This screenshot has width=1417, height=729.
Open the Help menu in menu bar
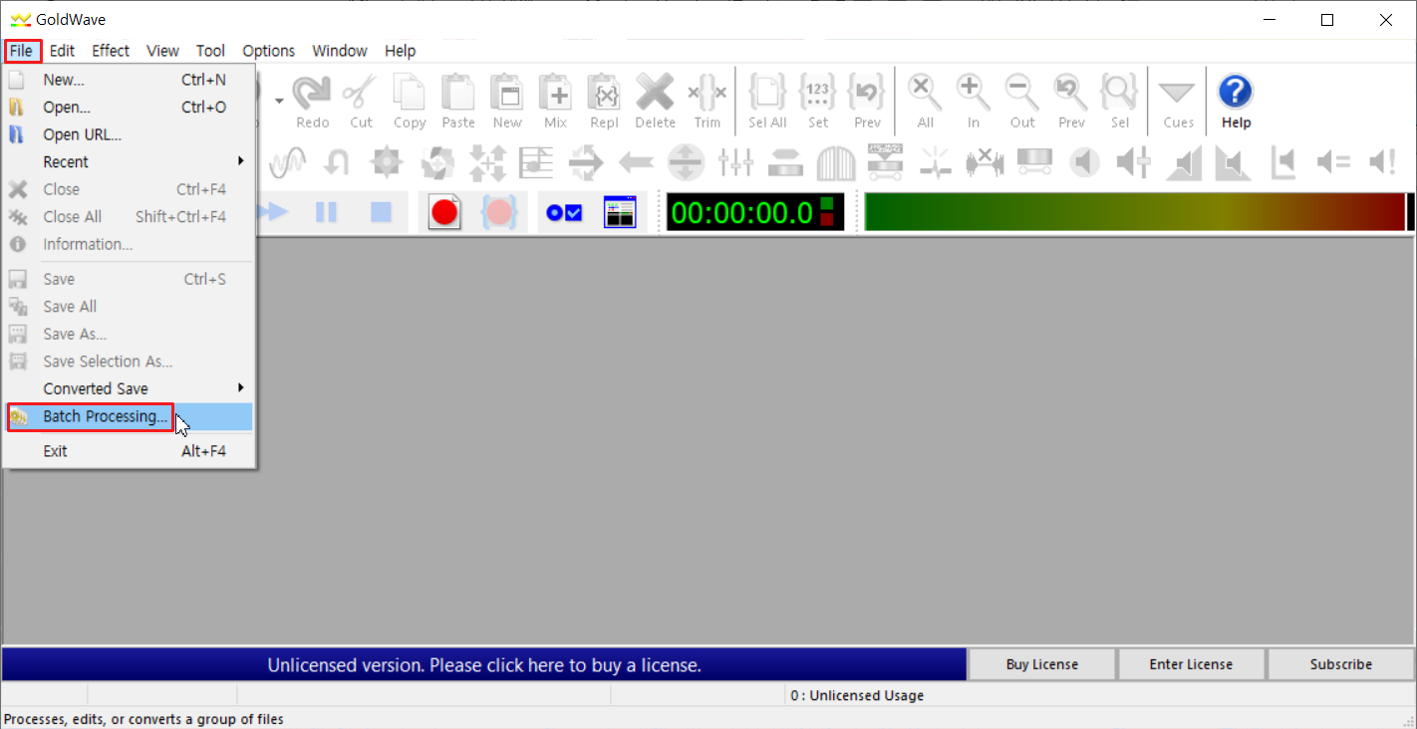tap(400, 51)
